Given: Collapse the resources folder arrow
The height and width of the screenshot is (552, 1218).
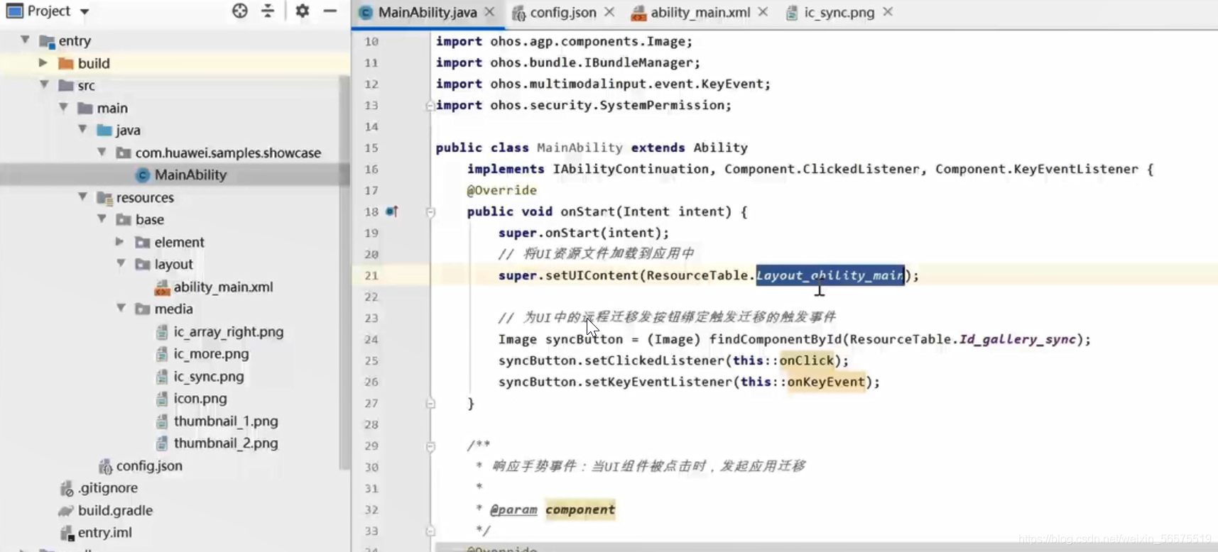Looking at the screenshot, I should coord(83,197).
